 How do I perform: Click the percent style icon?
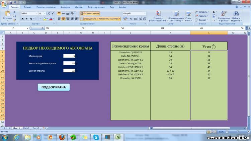click(131, 19)
